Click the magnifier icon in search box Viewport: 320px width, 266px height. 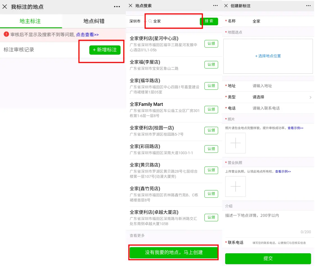tap(150, 21)
